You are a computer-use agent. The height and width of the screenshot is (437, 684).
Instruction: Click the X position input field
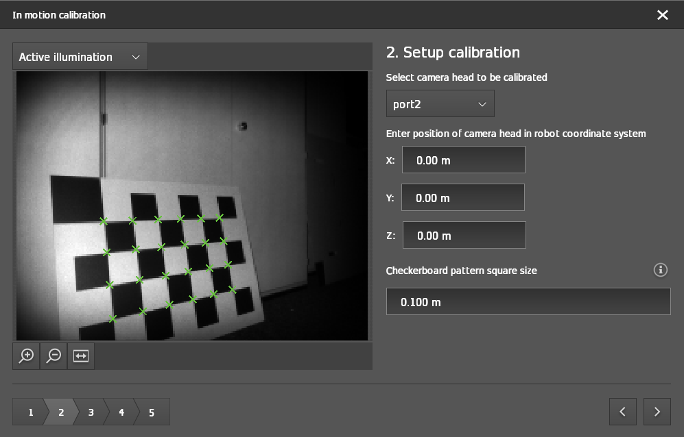coord(463,160)
